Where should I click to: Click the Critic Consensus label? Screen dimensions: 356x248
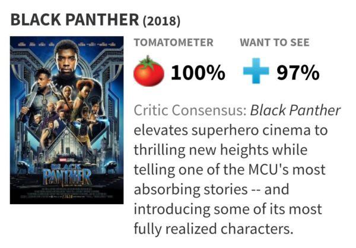pyautogui.click(x=190, y=110)
